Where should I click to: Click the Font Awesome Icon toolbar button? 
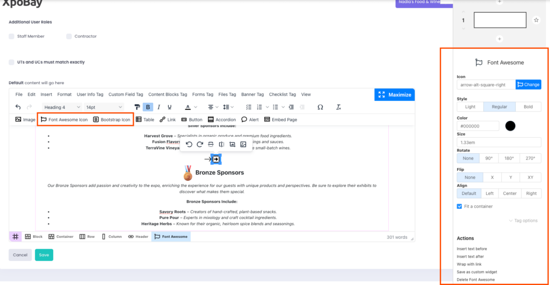[64, 119]
